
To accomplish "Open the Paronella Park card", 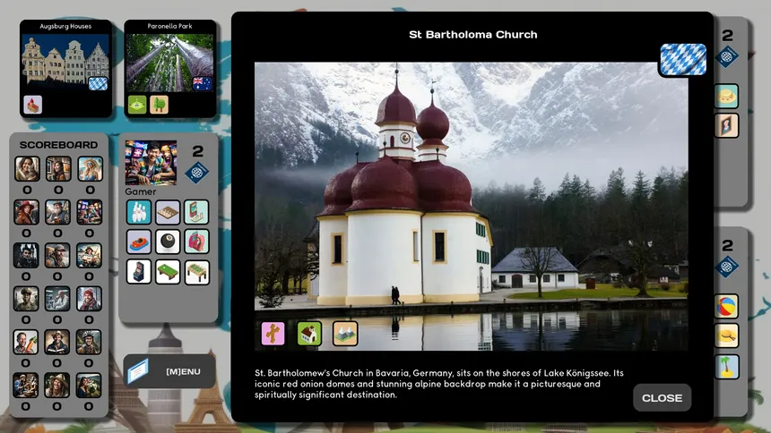I will coord(169,69).
